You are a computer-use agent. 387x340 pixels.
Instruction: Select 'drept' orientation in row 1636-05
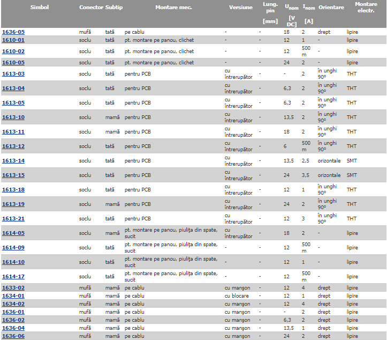tap(324, 32)
